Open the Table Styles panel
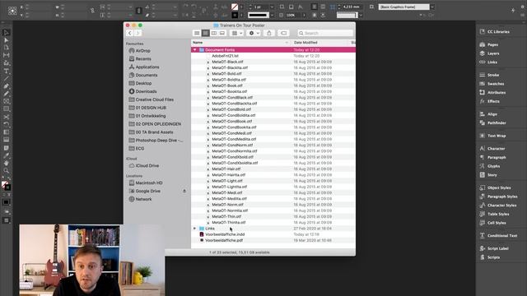 pyautogui.click(x=494, y=214)
